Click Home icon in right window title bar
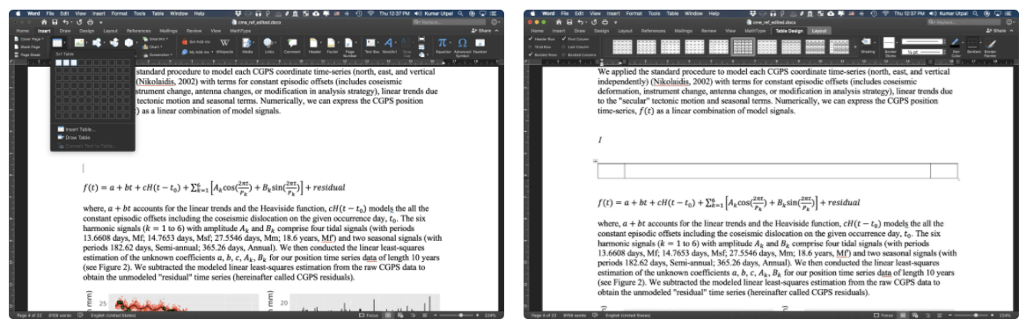Viewport: 1026px width, 327px height. point(559,22)
